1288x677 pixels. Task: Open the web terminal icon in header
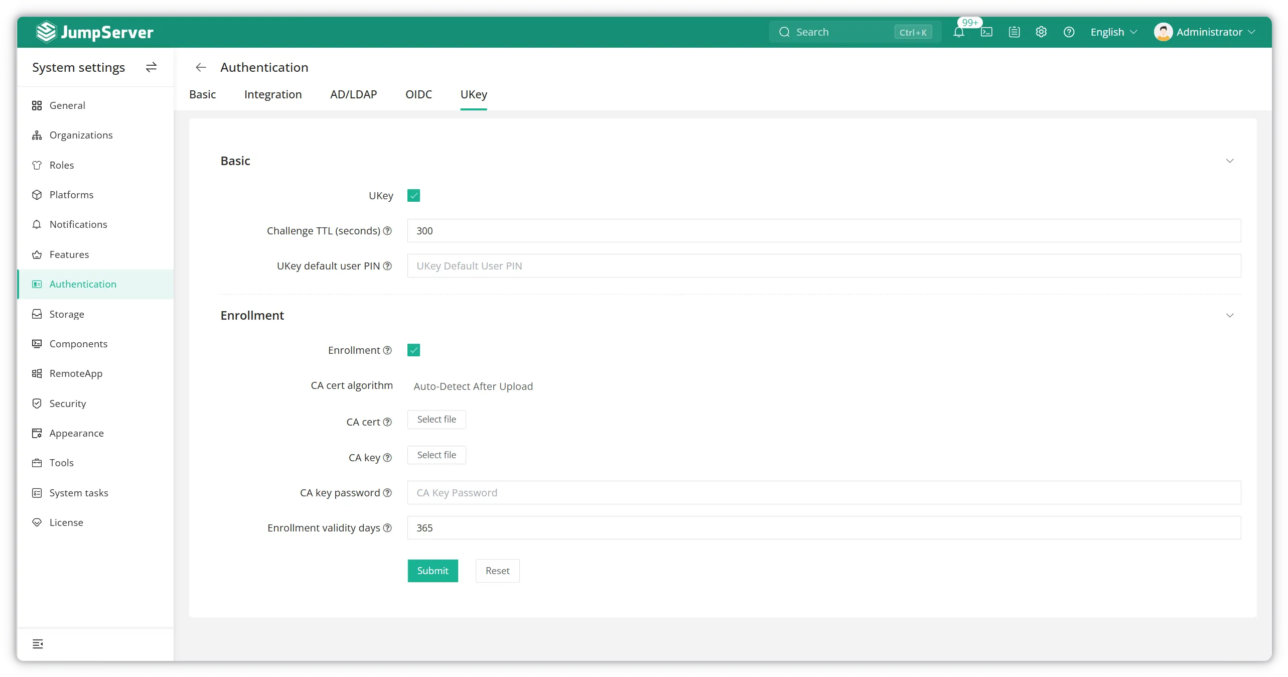(x=986, y=32)
